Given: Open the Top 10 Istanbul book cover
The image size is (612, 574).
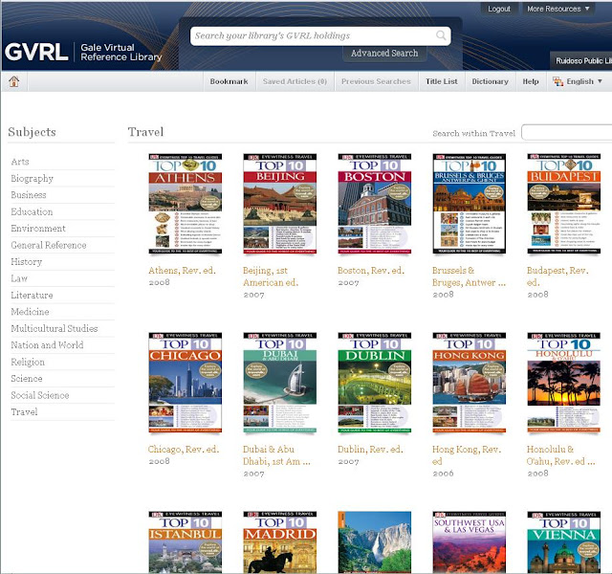Looking at the screenshot, I should [x=185, y=542].
